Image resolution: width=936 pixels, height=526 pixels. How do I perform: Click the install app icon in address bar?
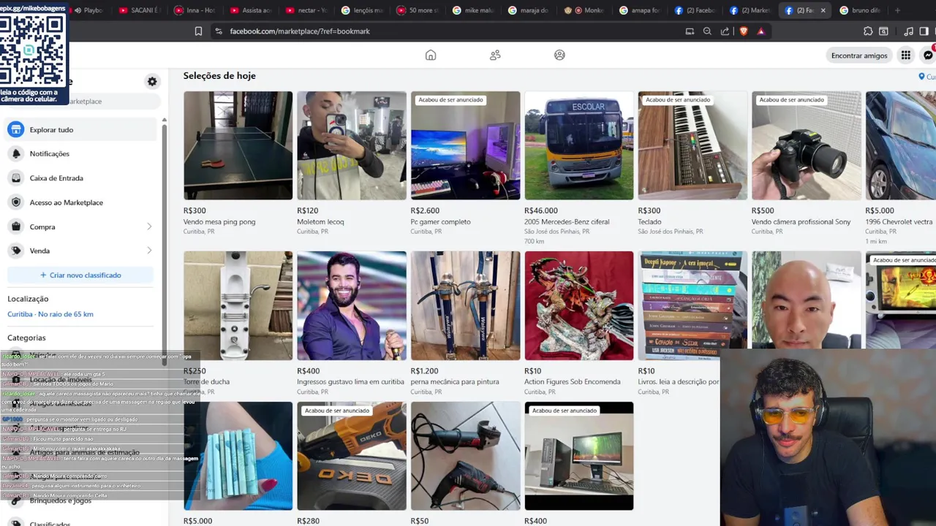click(690, 31)
